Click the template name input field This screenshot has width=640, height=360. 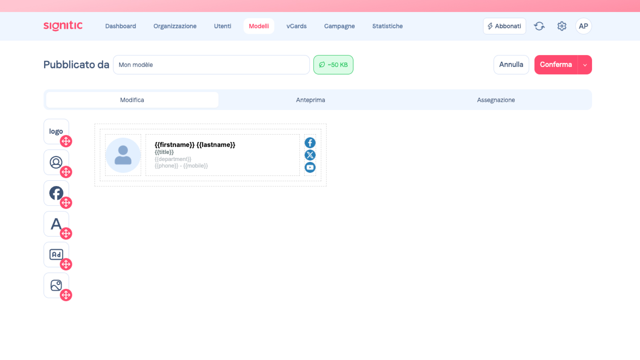[x=211, y=65]
